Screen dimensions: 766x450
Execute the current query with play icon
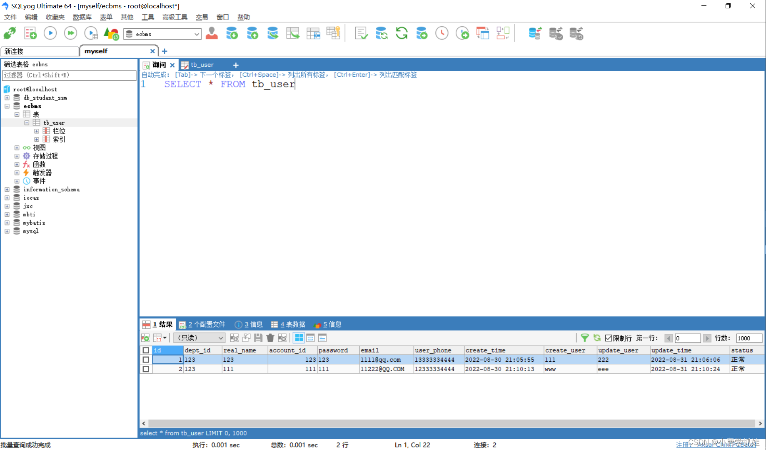point(50,33)
